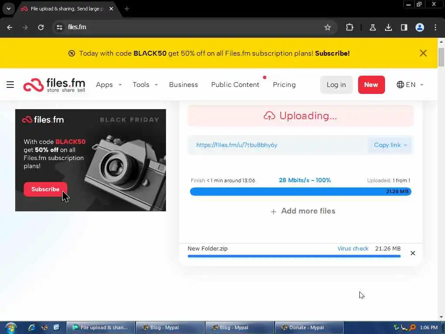Reload the files.fm page

click(x=41, y=27)
